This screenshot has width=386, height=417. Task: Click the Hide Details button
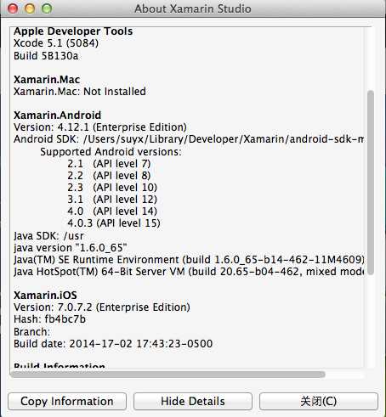[x=193, y=401]
